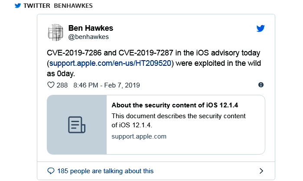Click the Twitter bird icon beside TWITTER header
The image size is (303, 181).
18,6
